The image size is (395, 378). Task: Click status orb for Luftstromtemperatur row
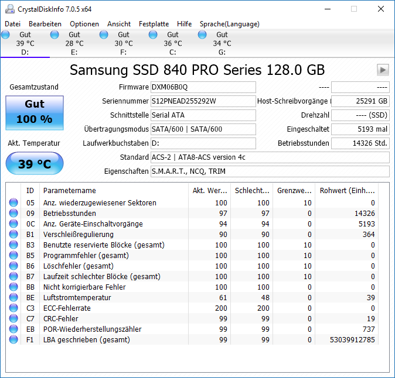(x=13, y=297)
